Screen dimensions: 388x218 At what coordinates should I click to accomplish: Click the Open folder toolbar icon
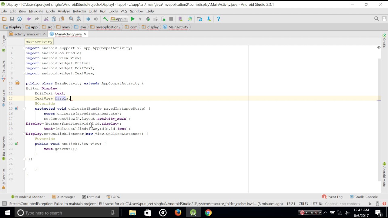(x=5, y=19)
